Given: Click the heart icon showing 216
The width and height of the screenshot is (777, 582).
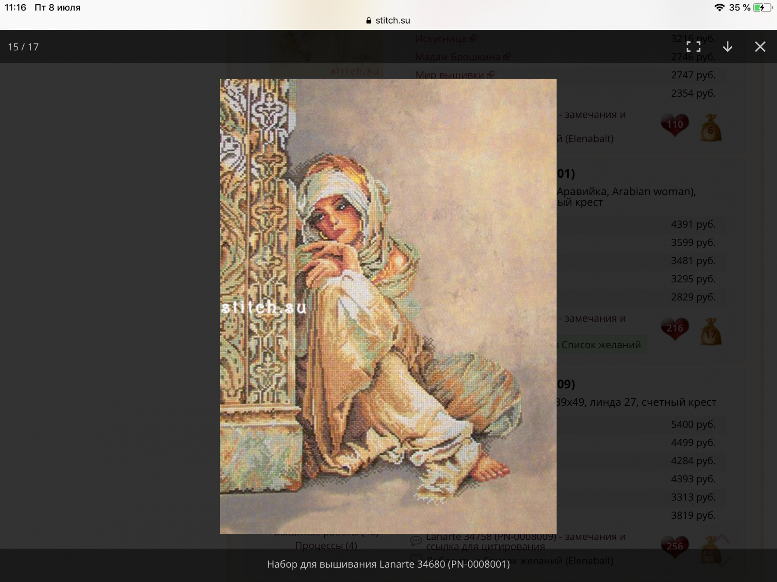Looking at the screenshot, I should [x=675, y=329].
